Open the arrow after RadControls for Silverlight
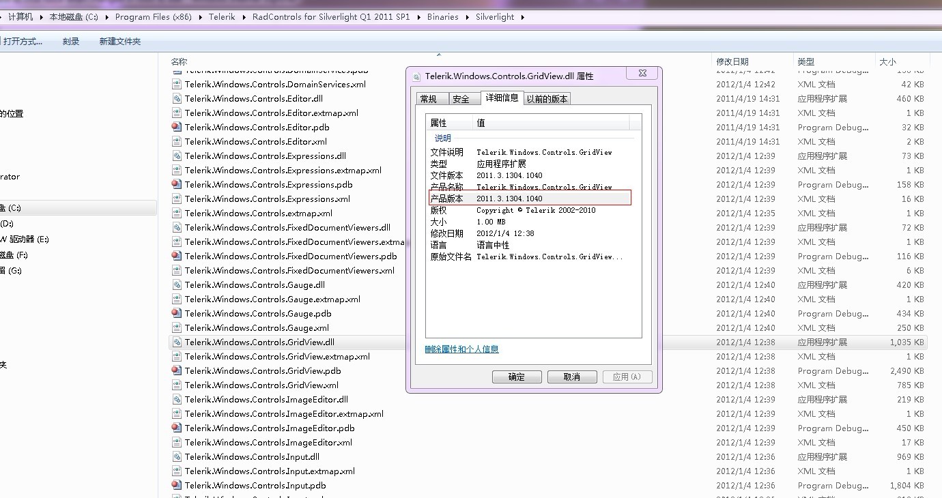Screen dimensions: 942x498 419,17
